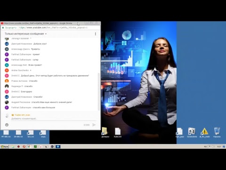Screen dimensions: 226x170
Task: Click the 0/200 character counter
Action: pyautogui.click(x=87, y=125)
